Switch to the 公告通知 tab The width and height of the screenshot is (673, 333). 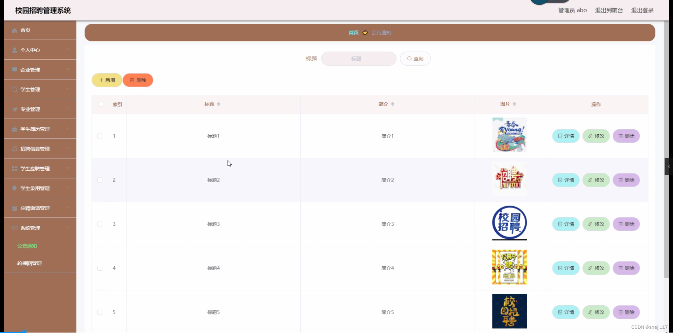point(381,32)
